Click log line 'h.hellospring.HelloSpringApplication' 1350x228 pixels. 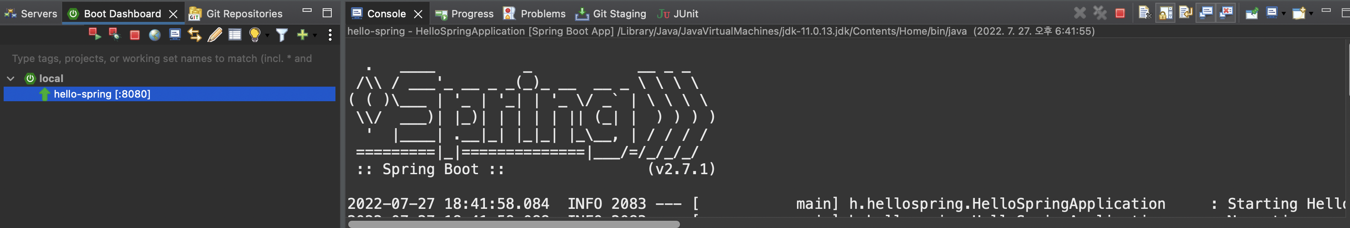coord(1007,203)
